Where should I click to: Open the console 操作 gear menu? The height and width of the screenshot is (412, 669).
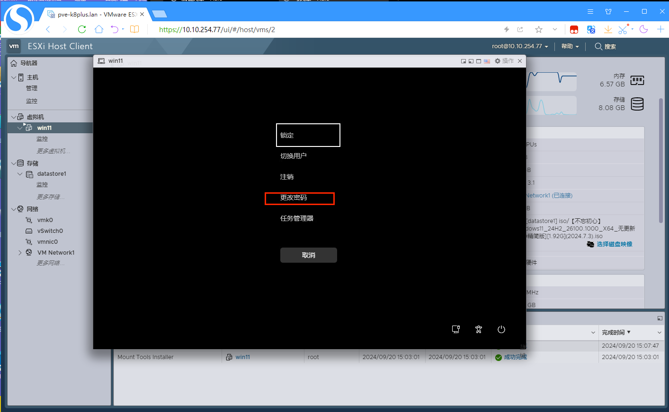pos(504,61)
